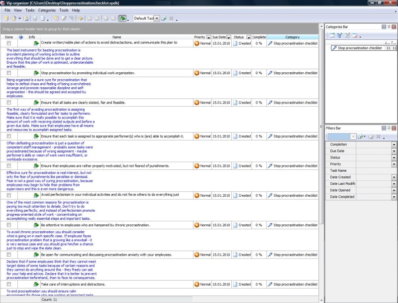Screen dimensions: 398x303
Task: Expand the Date Created filter dropdown
Action: (x=394, y=177)
